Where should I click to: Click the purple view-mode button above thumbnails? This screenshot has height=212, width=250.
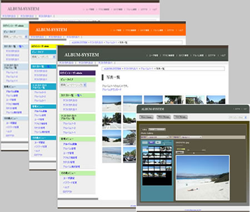[152, 142]
